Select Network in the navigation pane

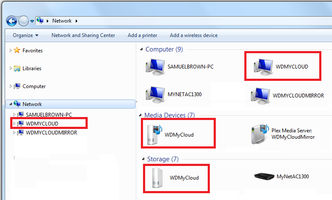pos(32,104)
